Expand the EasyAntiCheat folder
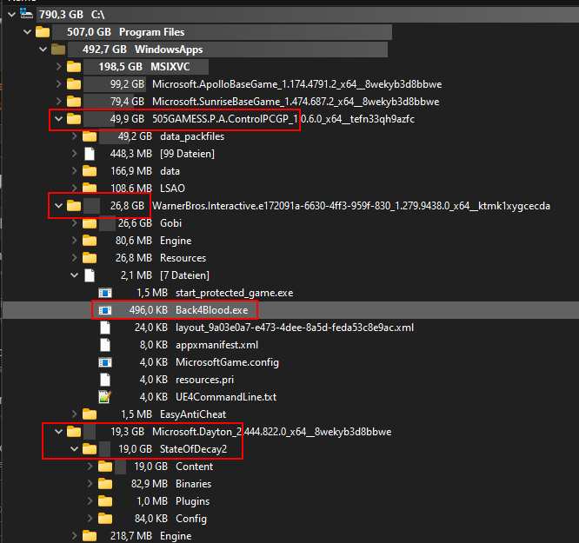Image resolution: width=579 pixels, height=543 pixels. 74,414
